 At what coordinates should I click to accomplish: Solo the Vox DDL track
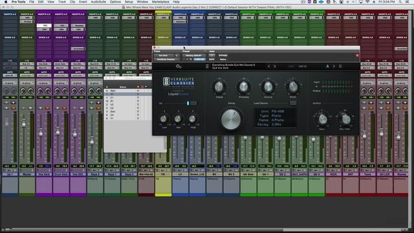74,108
